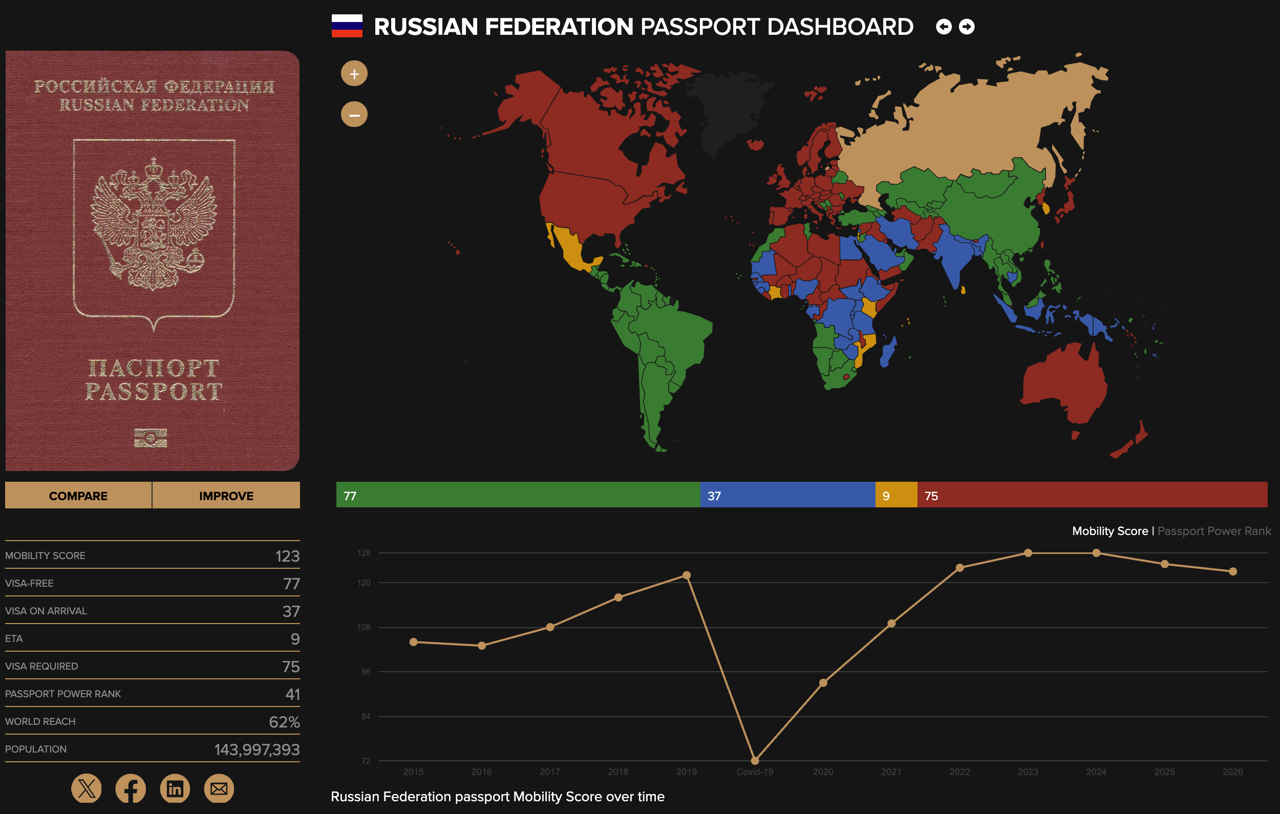Select blue visa on arrival bar 37
The width and height of the screenshot is (1280, 814).
[x=788, y=495]
